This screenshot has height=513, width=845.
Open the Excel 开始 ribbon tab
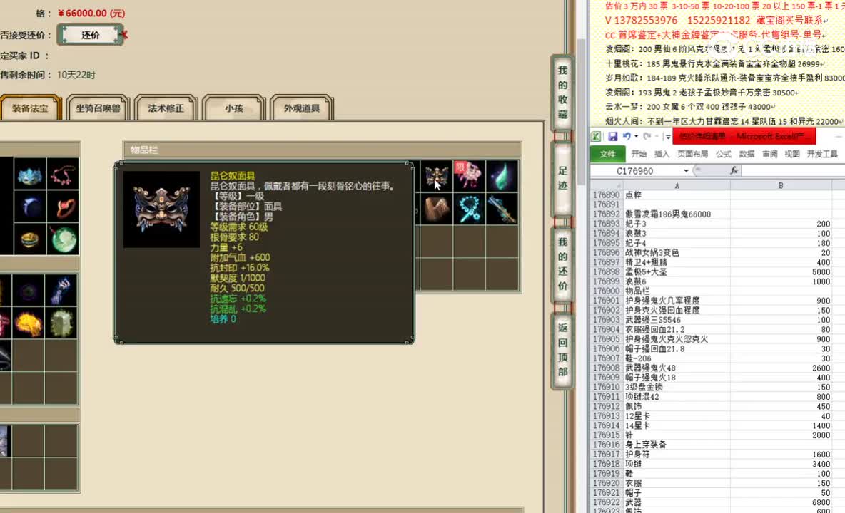(639, 155)
